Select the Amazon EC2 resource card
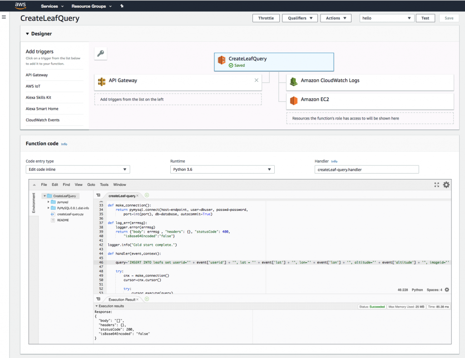 (x=370, y=101)
